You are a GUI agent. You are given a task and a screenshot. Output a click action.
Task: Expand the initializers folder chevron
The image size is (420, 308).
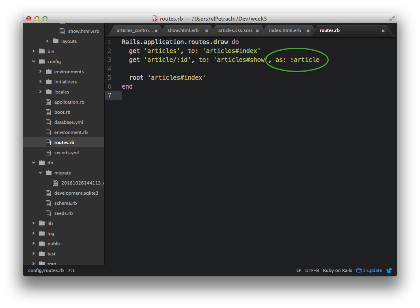pos(40,81)
